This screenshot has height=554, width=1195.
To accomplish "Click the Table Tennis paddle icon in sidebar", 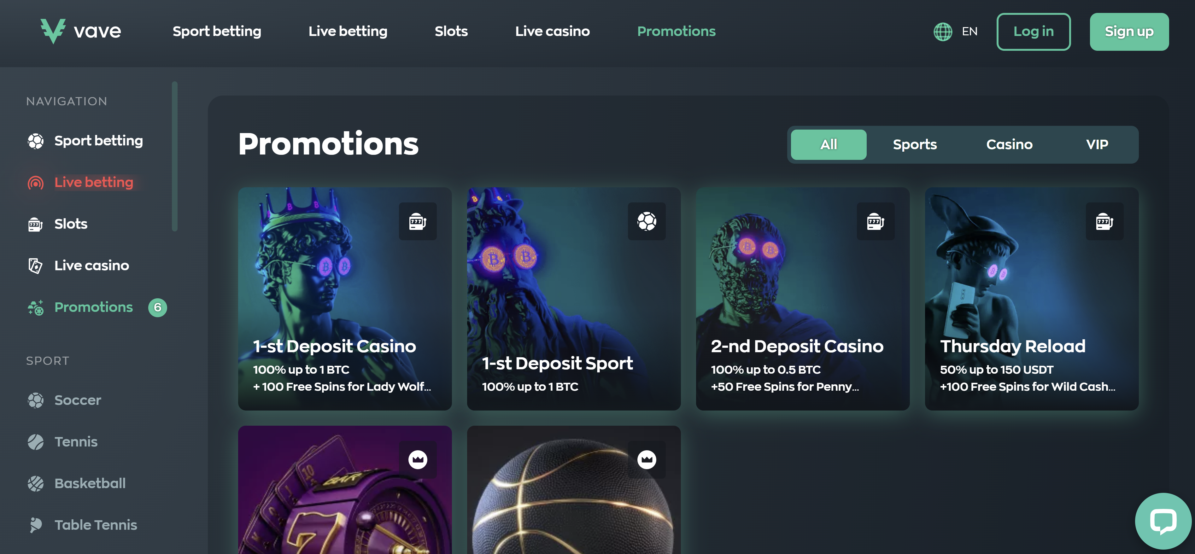I will (36, 525).
